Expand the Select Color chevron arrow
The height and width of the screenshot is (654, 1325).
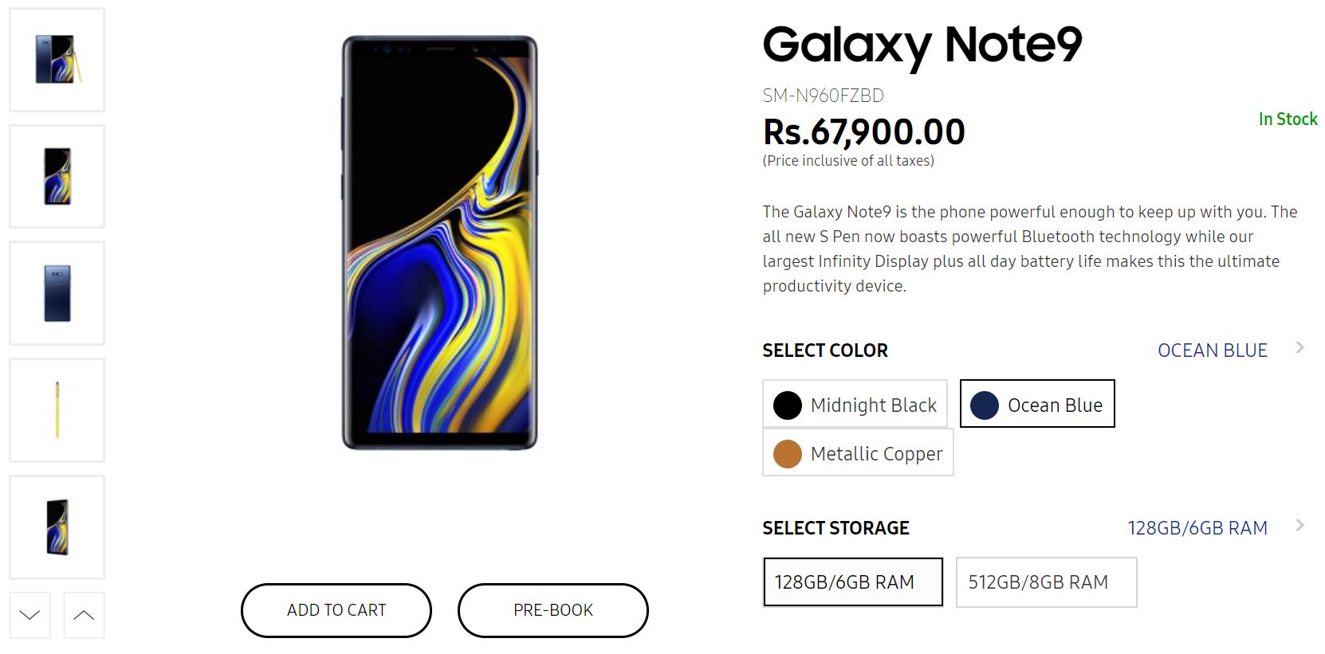1300,348
